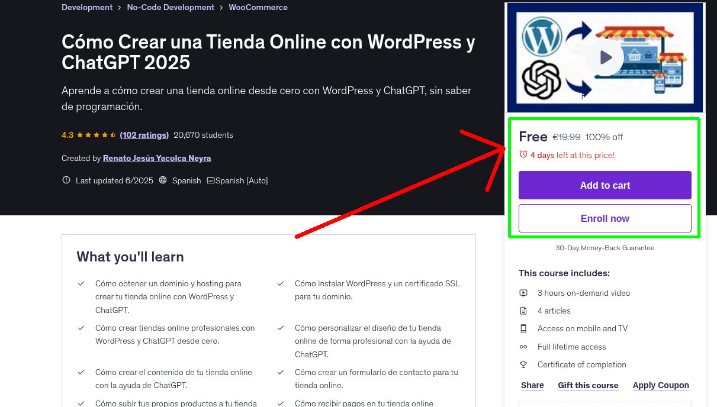Click Last updated 6/2025 text
This screenshot has height=407, width=717.
115,180
